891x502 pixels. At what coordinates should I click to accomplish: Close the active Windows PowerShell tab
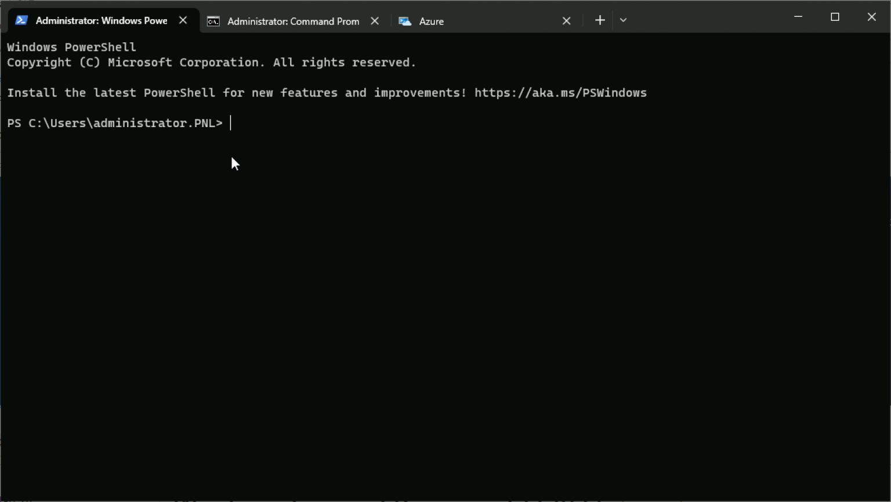point(183,20)
